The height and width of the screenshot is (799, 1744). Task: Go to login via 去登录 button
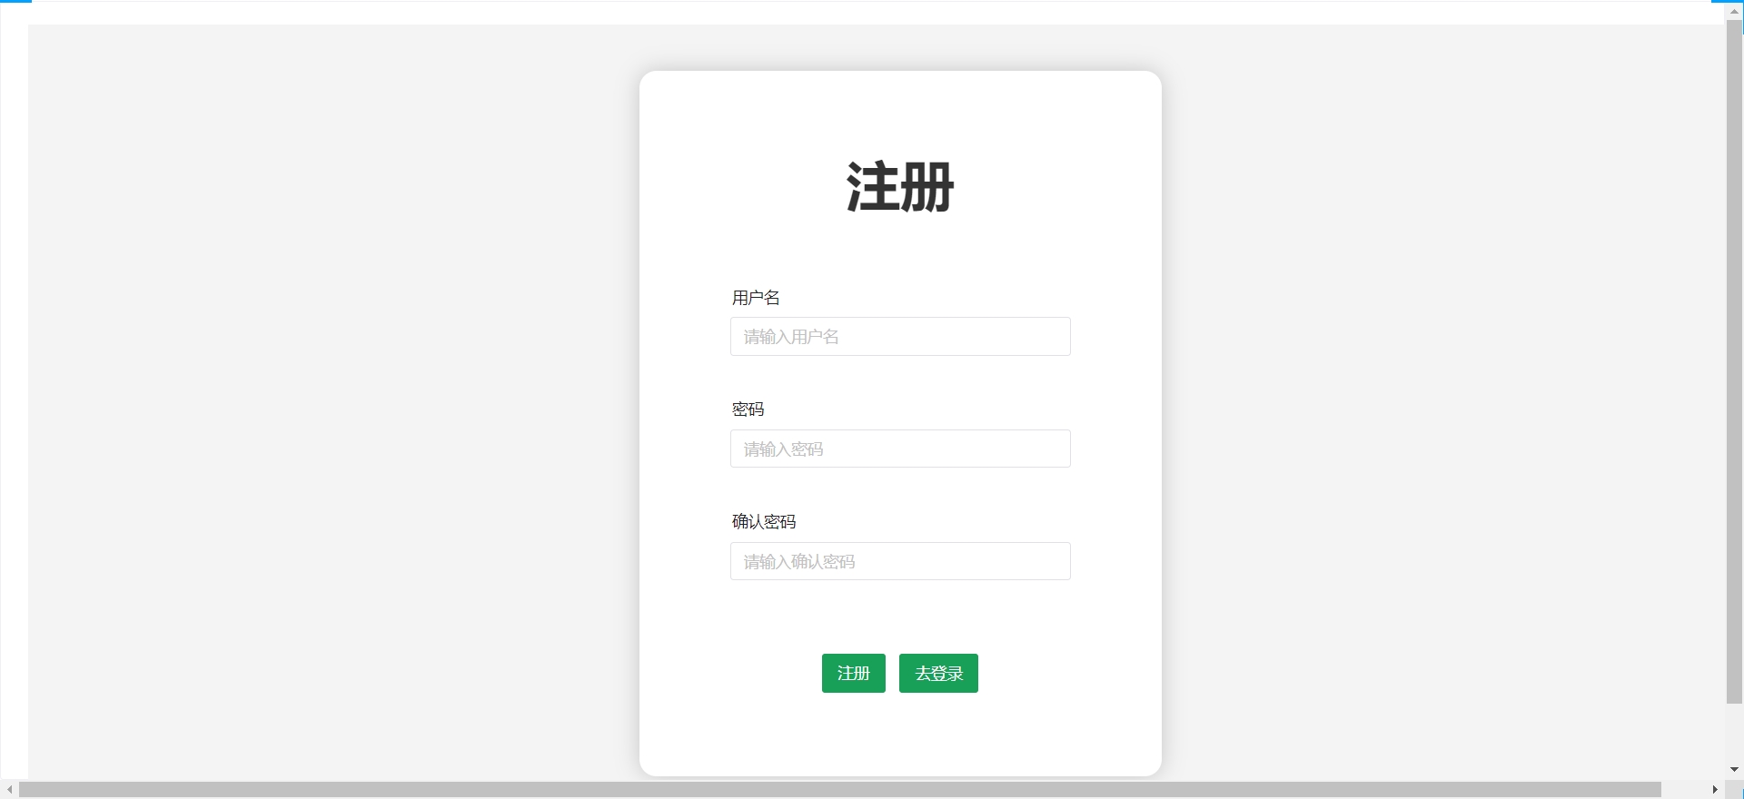pos(938,674)
